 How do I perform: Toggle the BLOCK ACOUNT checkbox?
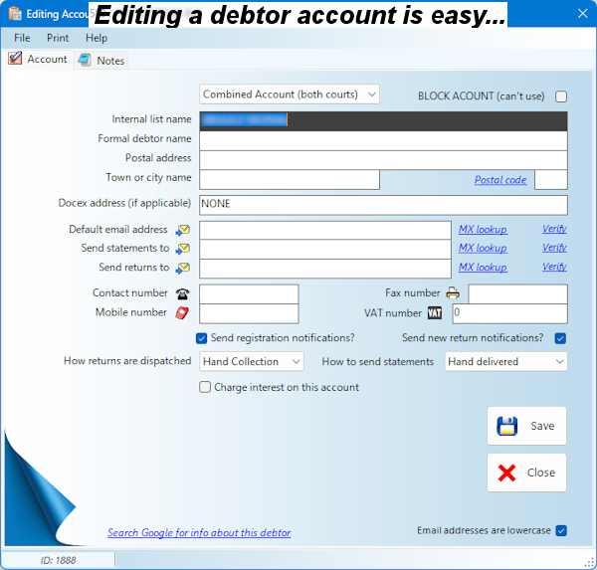coord(561,96)
